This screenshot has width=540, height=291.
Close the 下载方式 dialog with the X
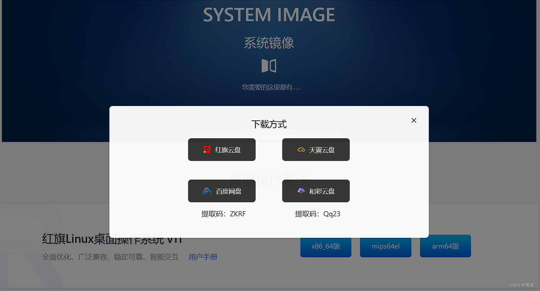pyautogui.click(x=414, y=120)
